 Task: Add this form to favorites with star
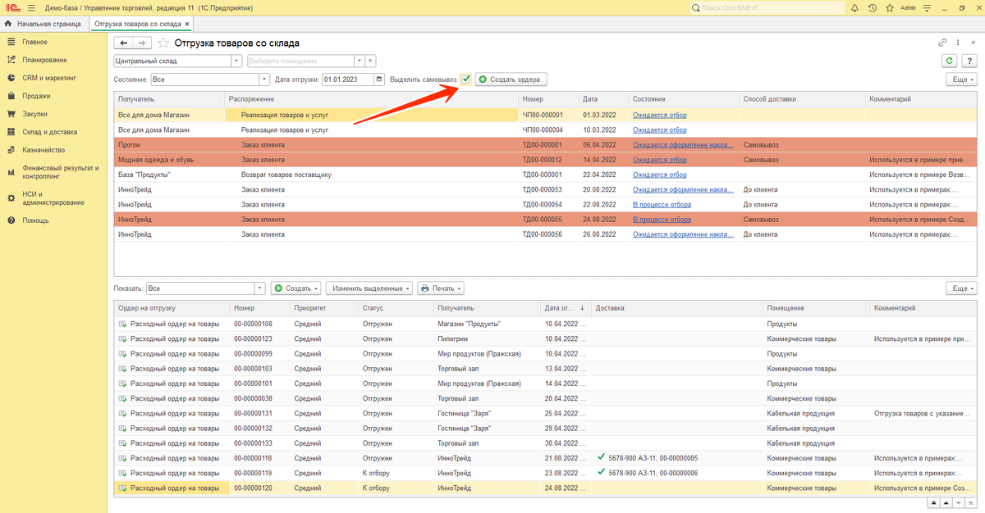[x=163, y=43]
